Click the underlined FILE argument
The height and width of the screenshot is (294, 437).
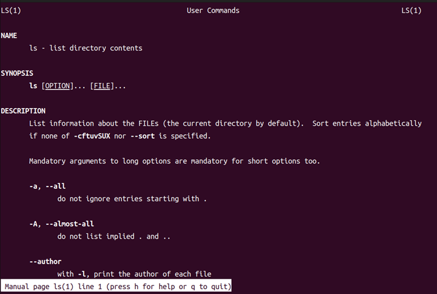tap(102, 86)
